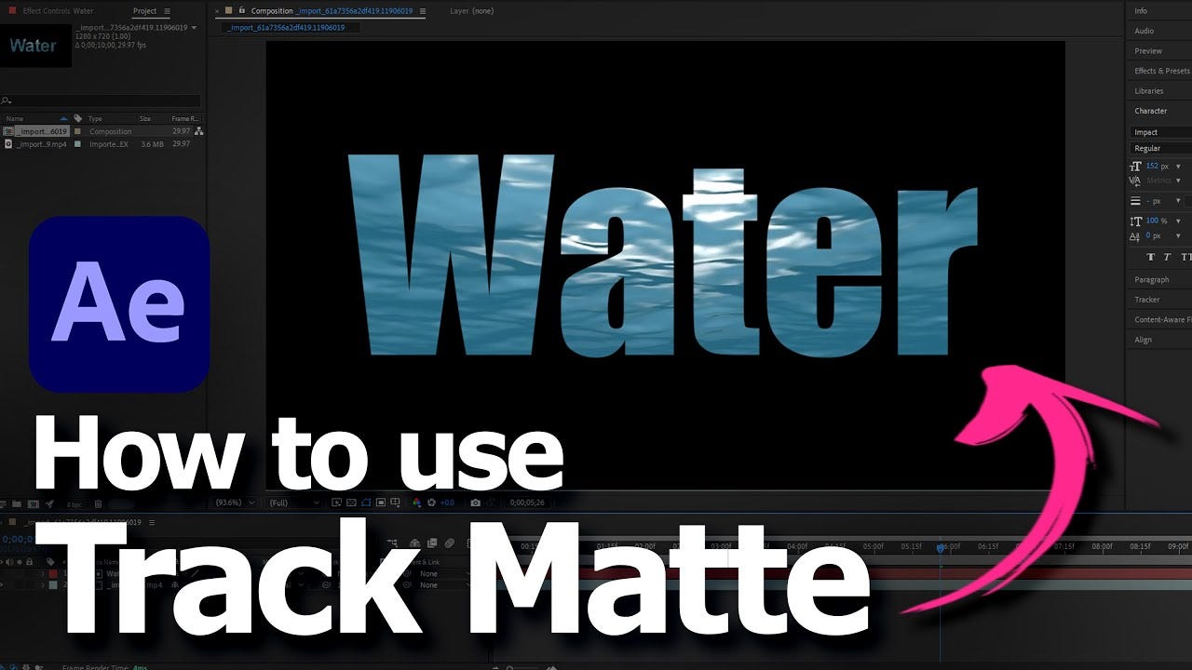Click the viewer exposure +0.0 value

point(447,502)
